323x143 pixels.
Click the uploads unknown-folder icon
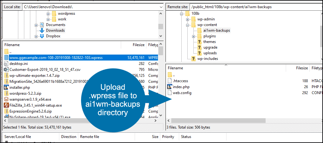[199, 53]
